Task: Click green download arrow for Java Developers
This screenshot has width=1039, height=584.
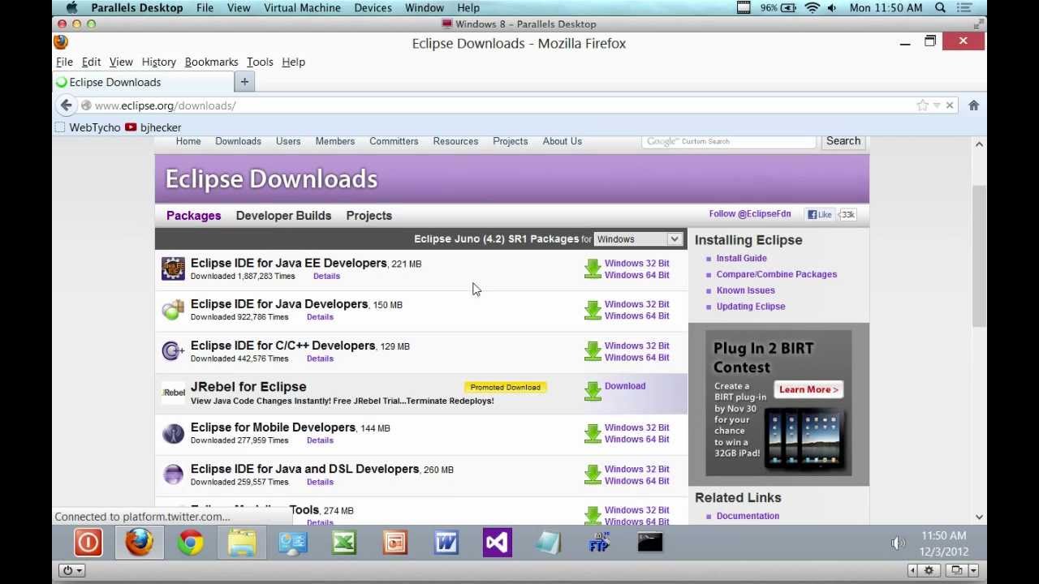Action: point(593,310)
